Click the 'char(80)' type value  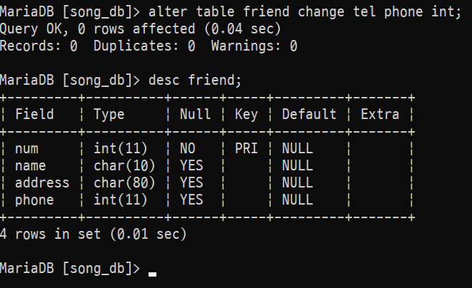point(121,183)
